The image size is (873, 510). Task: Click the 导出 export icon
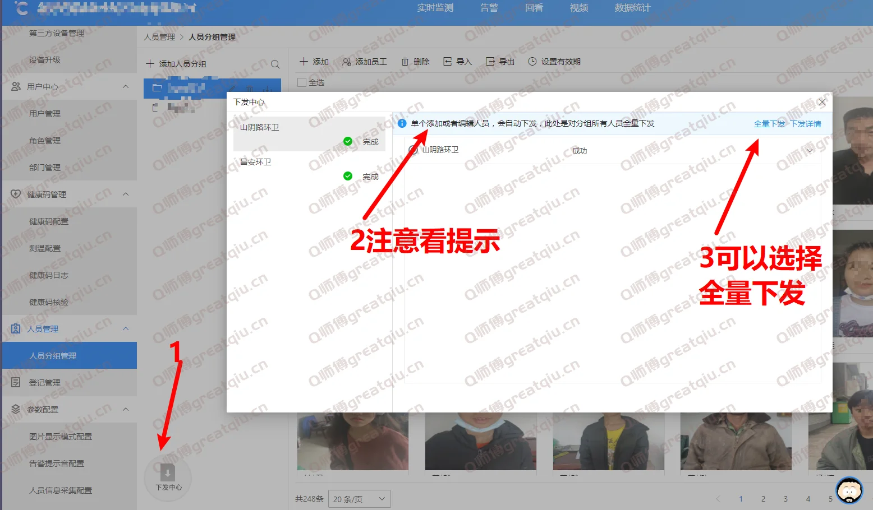click(x=490, y=62)
